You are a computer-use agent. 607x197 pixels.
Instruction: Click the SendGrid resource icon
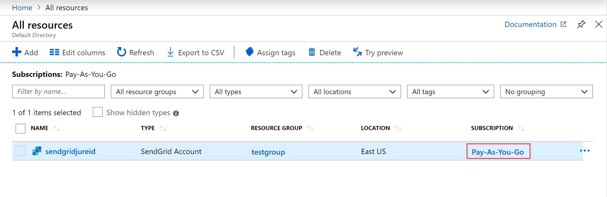(37, 151)
